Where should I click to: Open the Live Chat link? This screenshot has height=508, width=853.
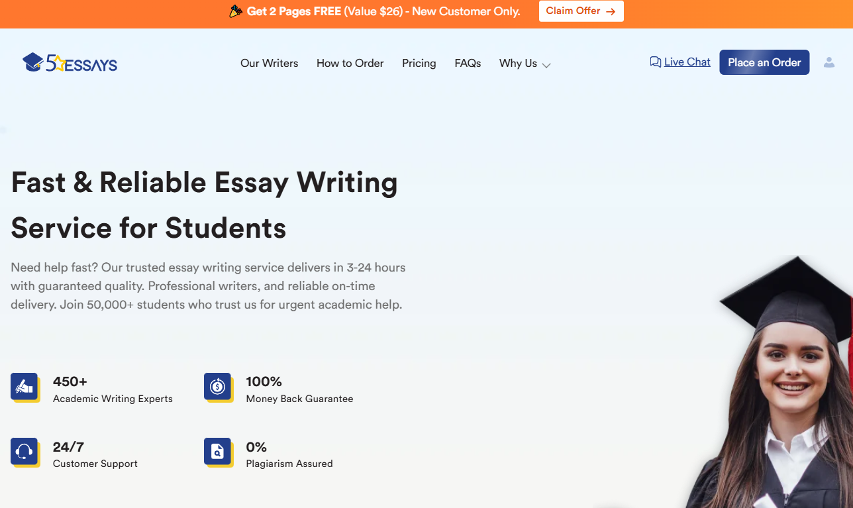[x=687, y=62]
